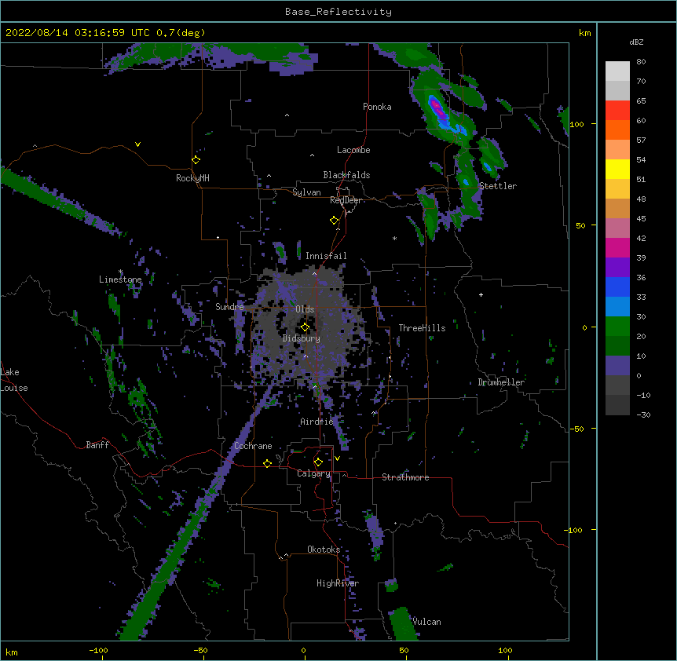Click the purple 10 dBZ legend swatch
Screen dimensions: 677x661
click(617, 366)
